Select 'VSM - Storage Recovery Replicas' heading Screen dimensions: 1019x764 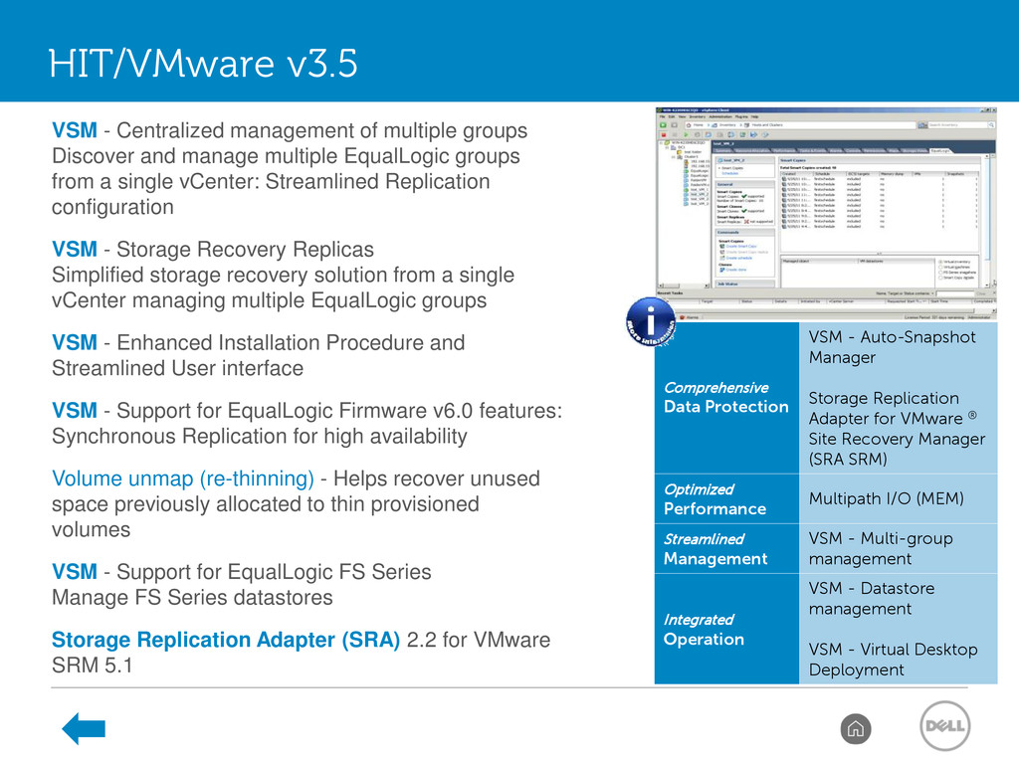pos(213,250)
